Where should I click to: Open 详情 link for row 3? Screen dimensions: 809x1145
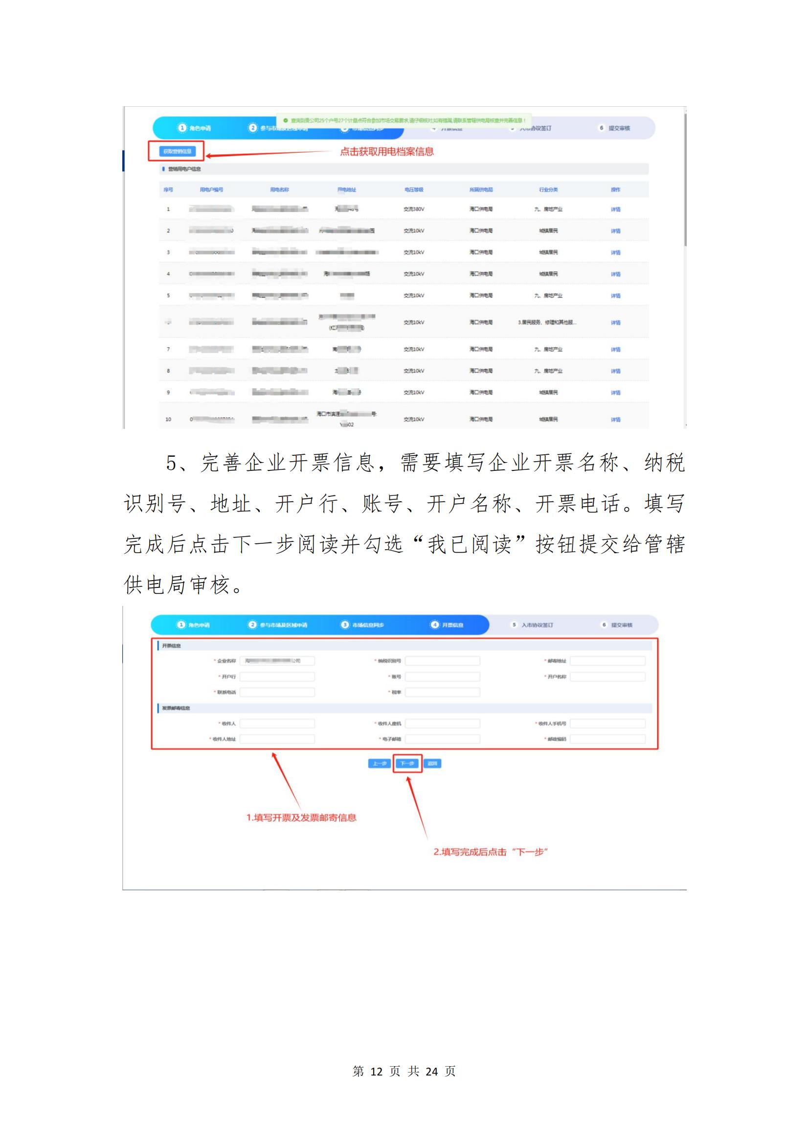click(x=616, y=252)
